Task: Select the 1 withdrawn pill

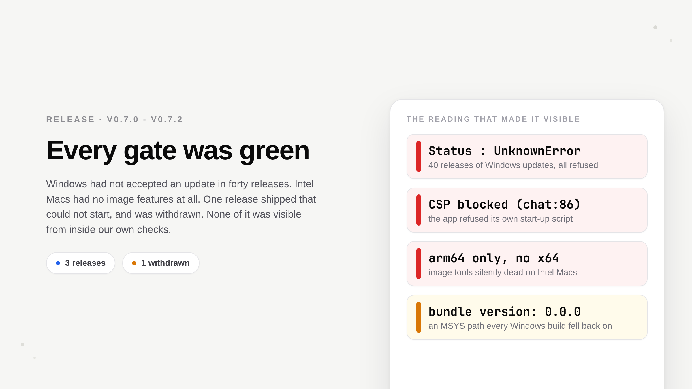Action: (x=161, y=263)
